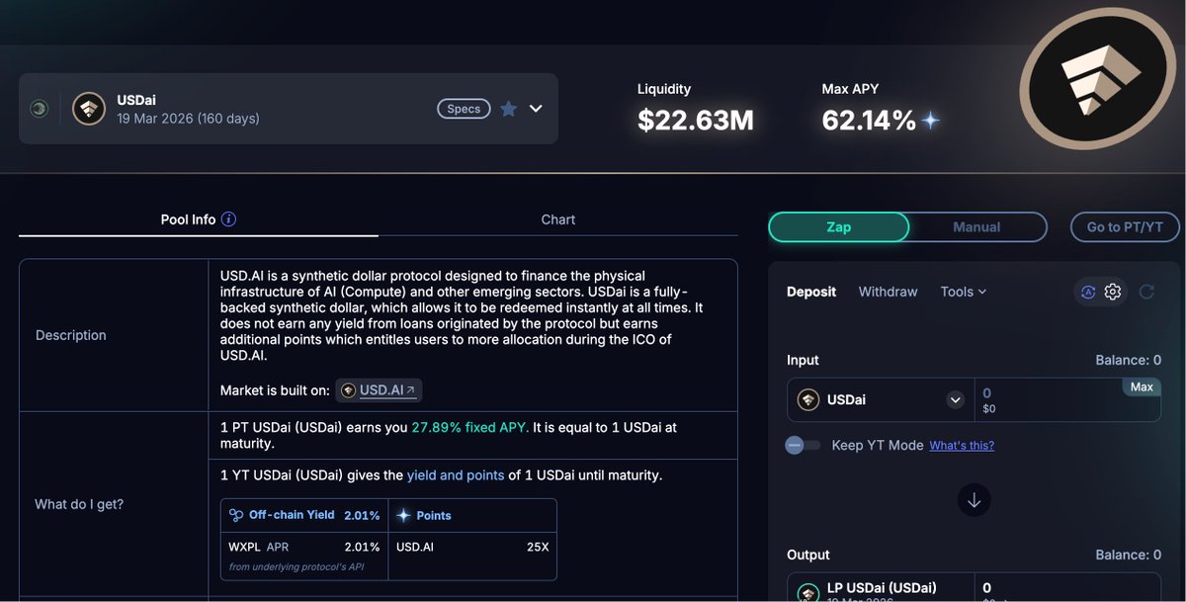The height and width of the screenshot is (602, 1186).
Task: Open the Tools dropdown menu
Action: pos(963,292)
